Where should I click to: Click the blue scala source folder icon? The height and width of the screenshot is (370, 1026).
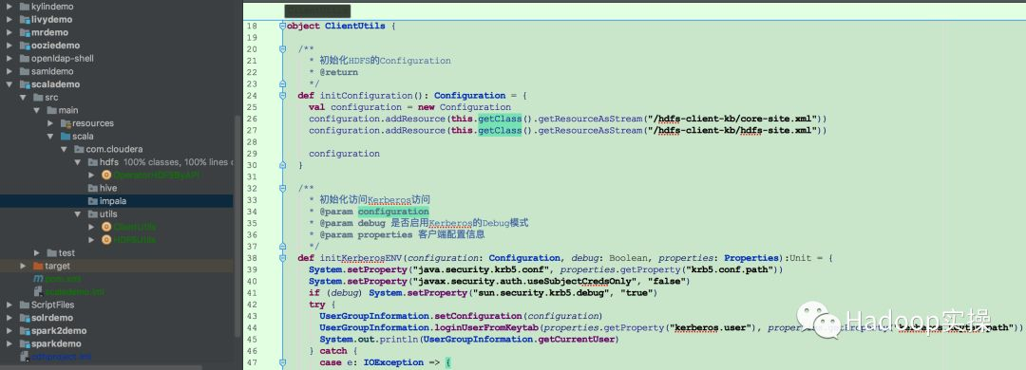(x=66, y=136)
